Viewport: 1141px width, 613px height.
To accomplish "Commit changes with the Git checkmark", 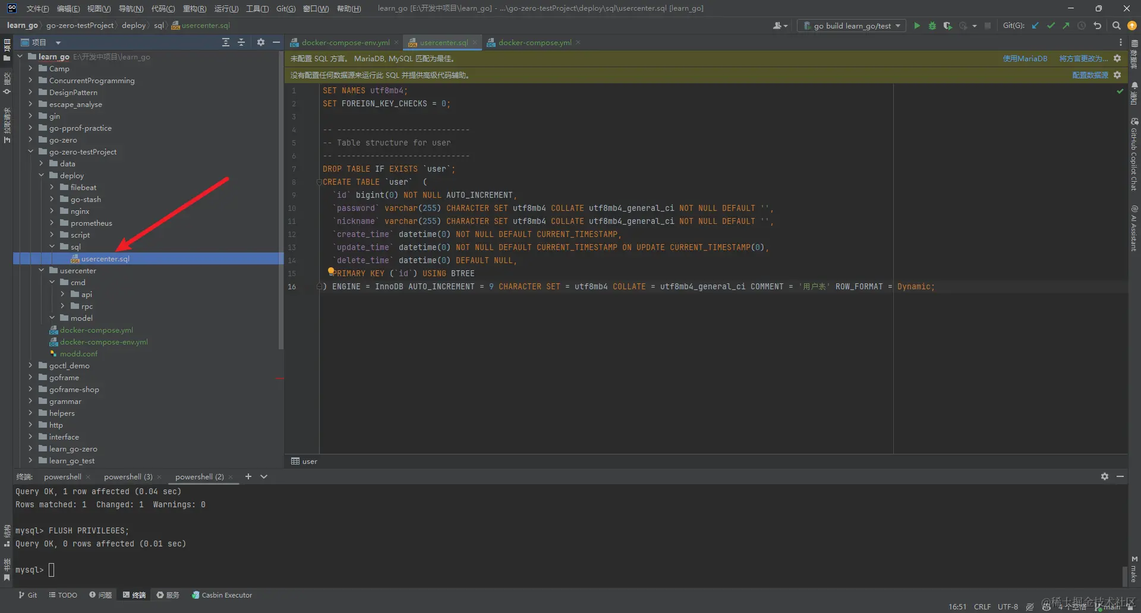I will pos(1051,26).
